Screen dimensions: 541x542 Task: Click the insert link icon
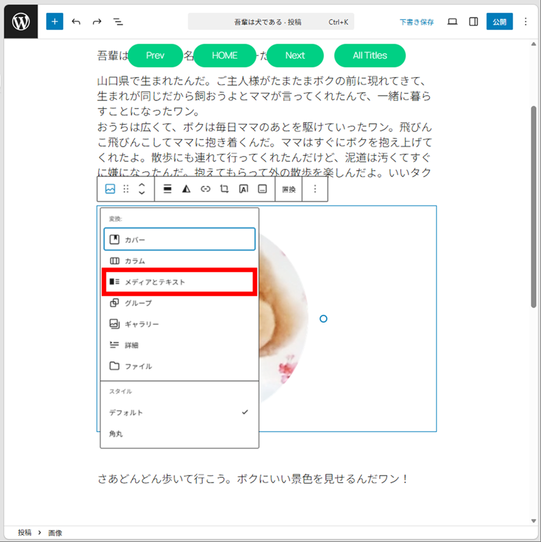pyautogui.click(x=206, y=189)
